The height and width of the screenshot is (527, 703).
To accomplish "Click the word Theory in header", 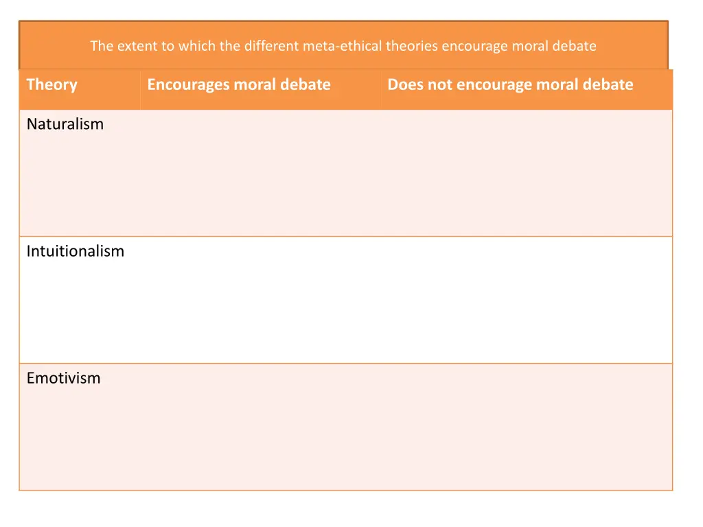I will pyautogui.click(x=52, y=84).
